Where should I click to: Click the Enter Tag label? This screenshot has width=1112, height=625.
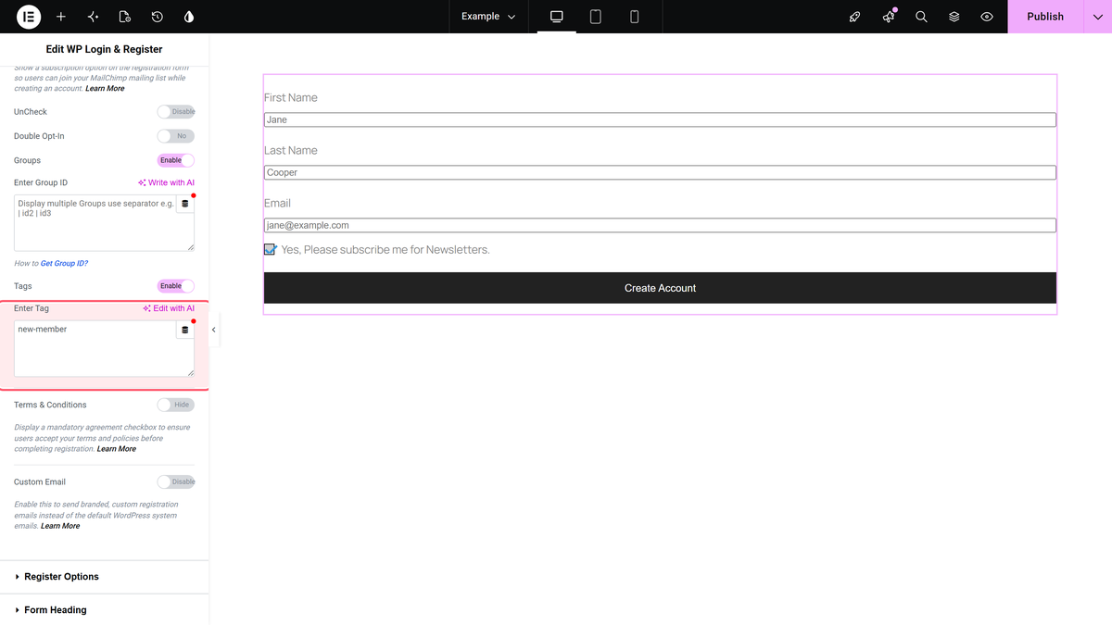(32, 308)
